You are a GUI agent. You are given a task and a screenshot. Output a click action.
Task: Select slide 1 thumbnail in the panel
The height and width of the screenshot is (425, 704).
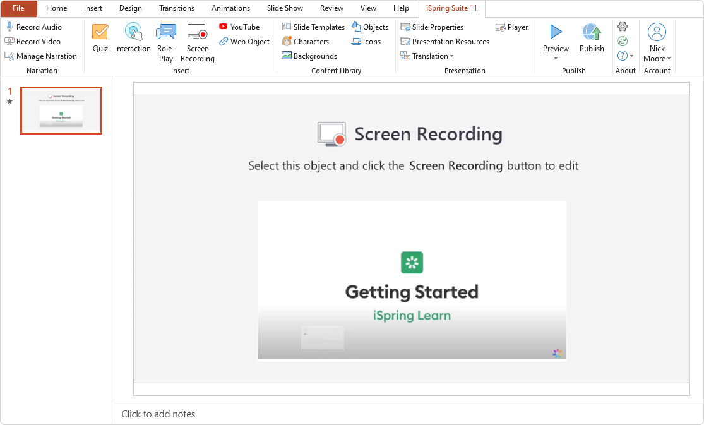61,111
